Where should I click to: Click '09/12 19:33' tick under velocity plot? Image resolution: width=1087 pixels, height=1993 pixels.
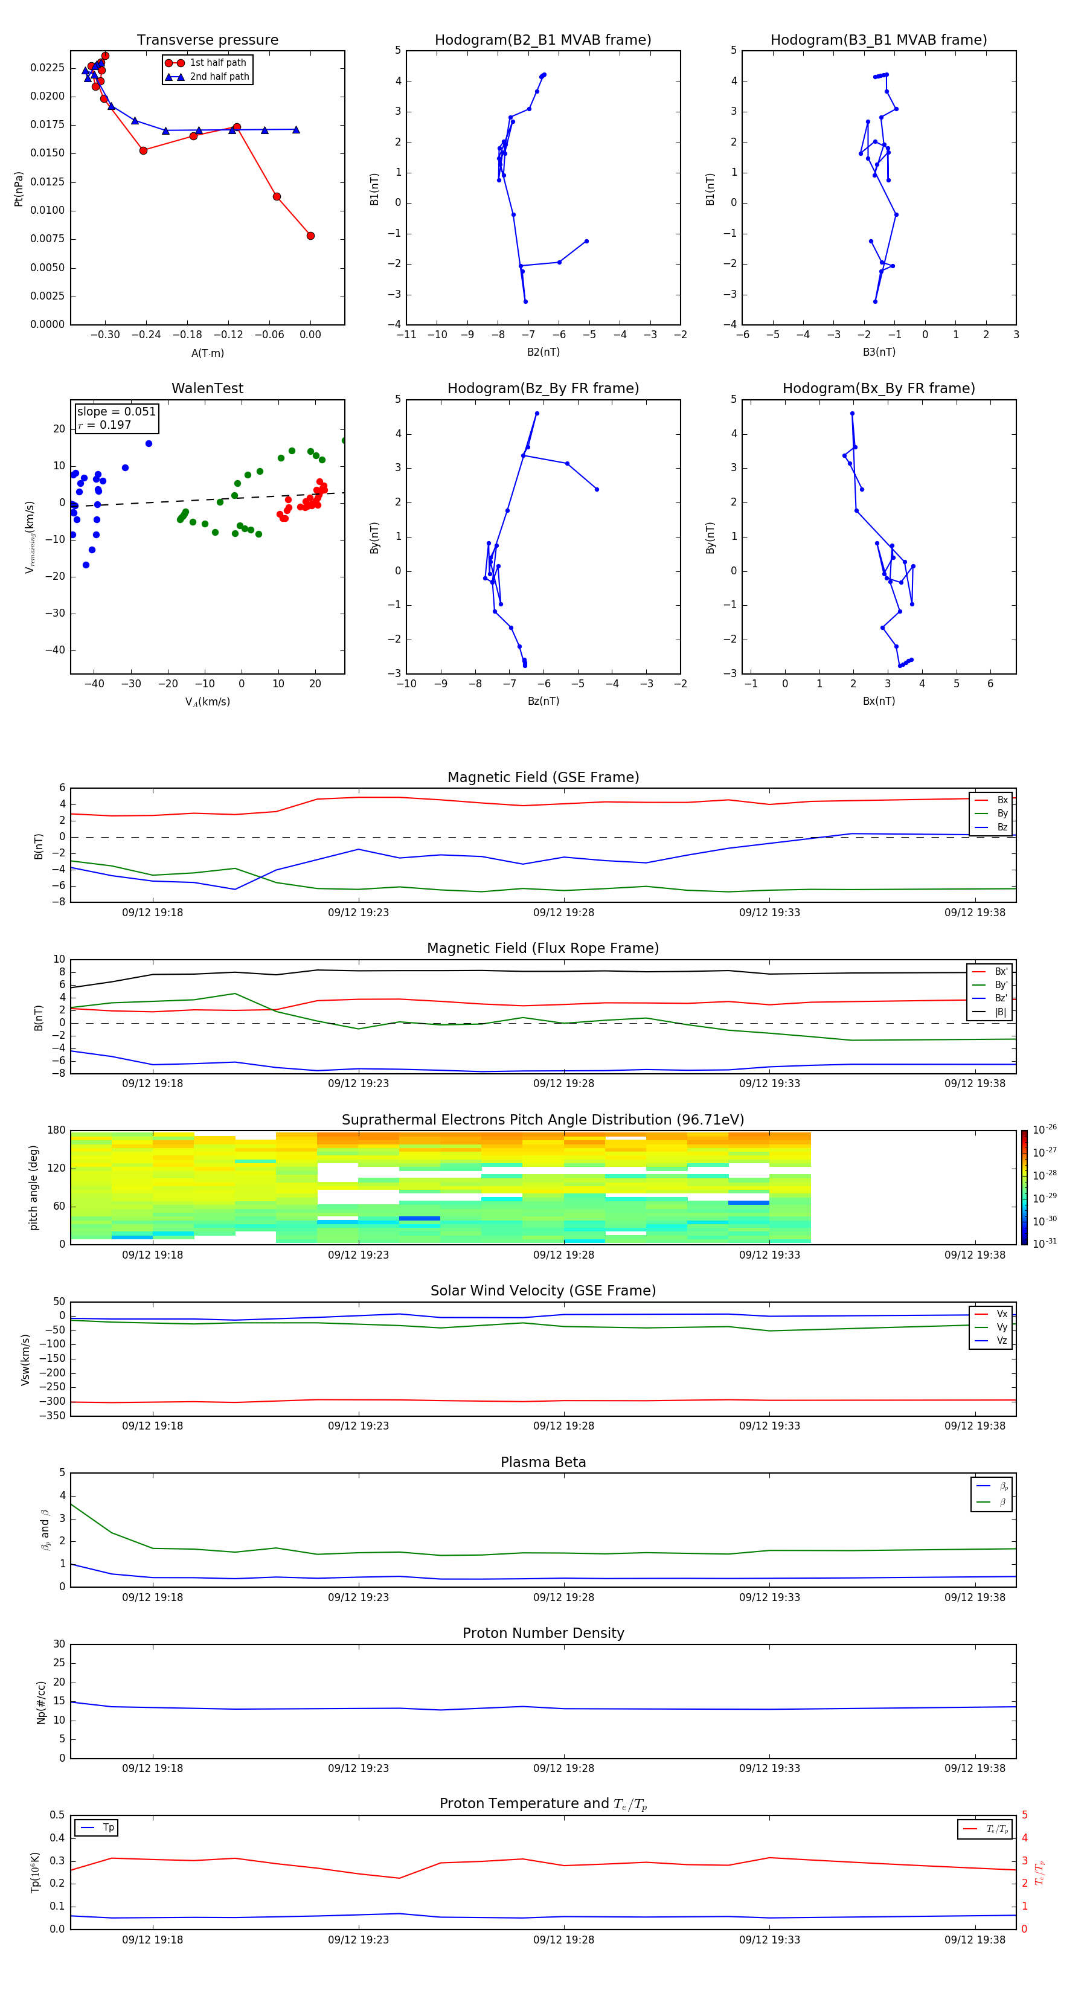coord(770,1426)
